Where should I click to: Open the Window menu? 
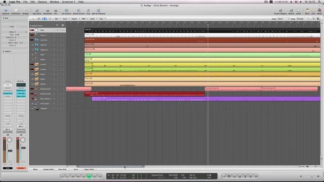tap(54, 2)
